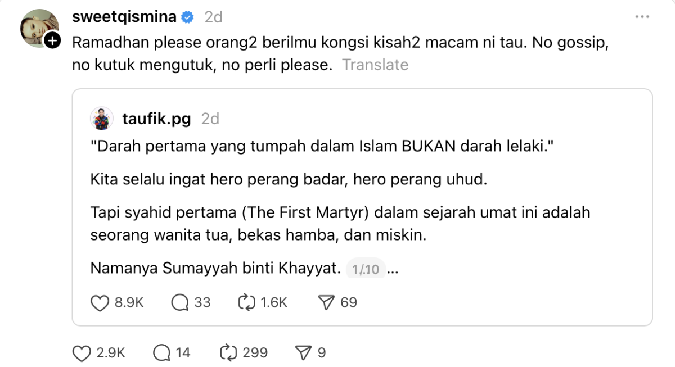Expand the truncated quoted post text
This screenshot has height=367, width=675.
393,270
